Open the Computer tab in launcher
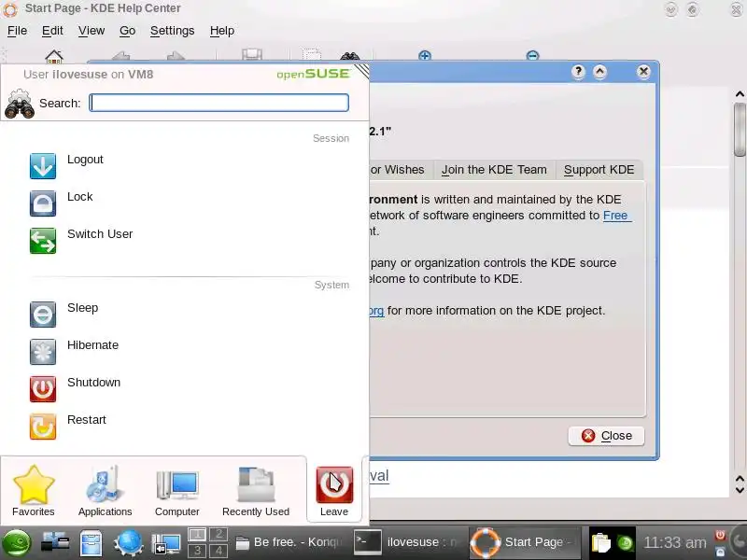 [176, 491]
